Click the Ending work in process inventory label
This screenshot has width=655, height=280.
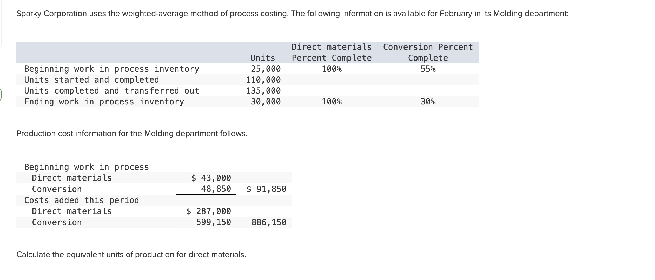point(104,102)
